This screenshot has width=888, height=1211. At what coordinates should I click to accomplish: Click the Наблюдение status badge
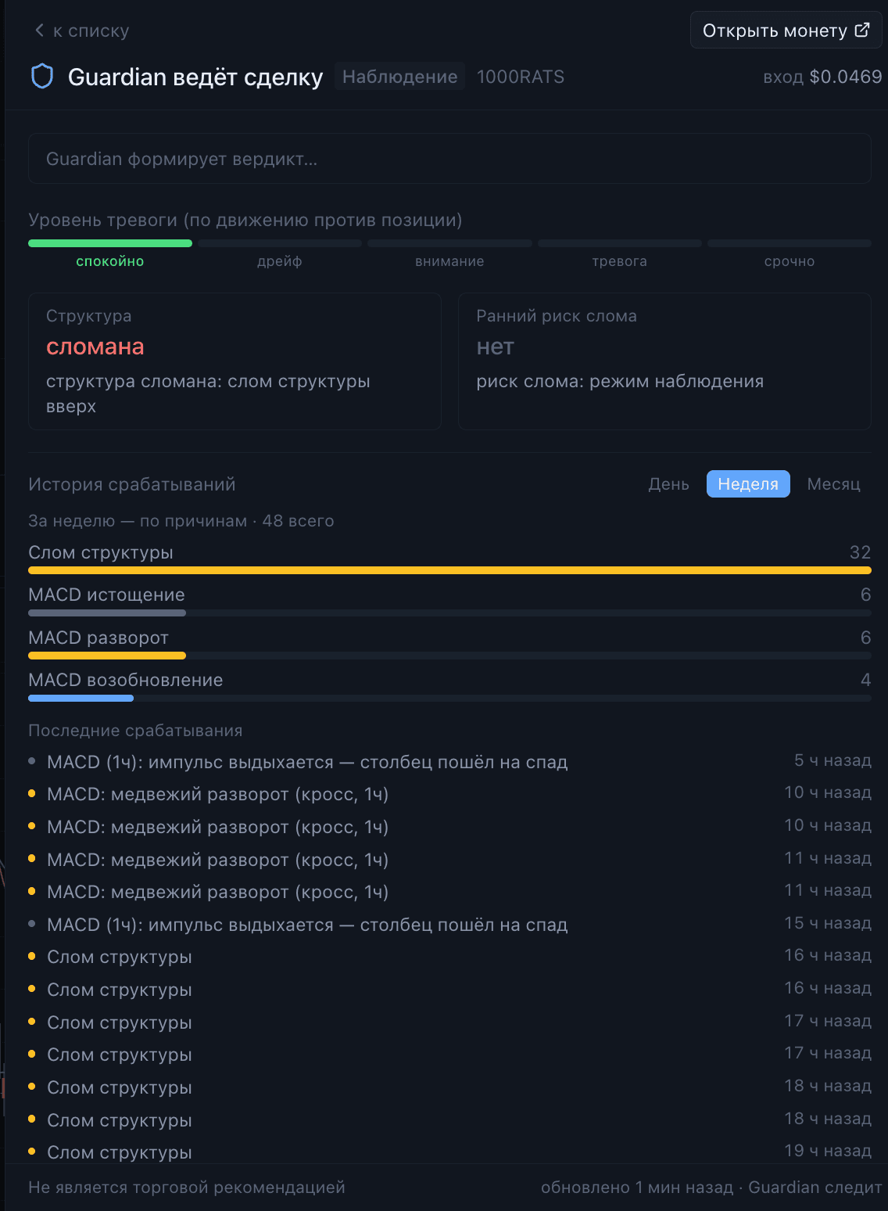[400, 77]
